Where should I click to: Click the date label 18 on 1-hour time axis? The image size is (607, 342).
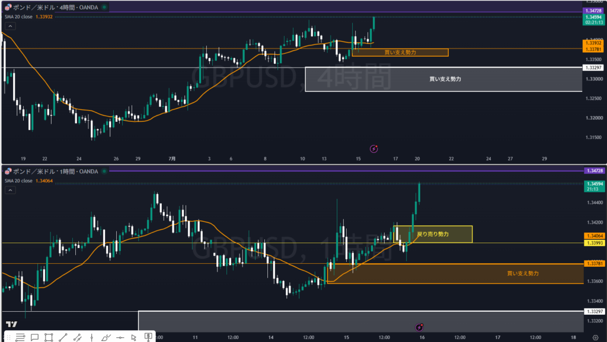573,337
